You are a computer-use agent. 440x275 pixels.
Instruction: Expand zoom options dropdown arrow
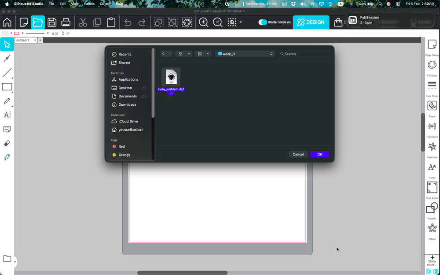click(241, 22)
